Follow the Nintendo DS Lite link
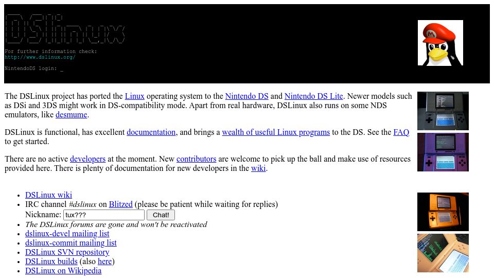 click(x=313, y=96)
